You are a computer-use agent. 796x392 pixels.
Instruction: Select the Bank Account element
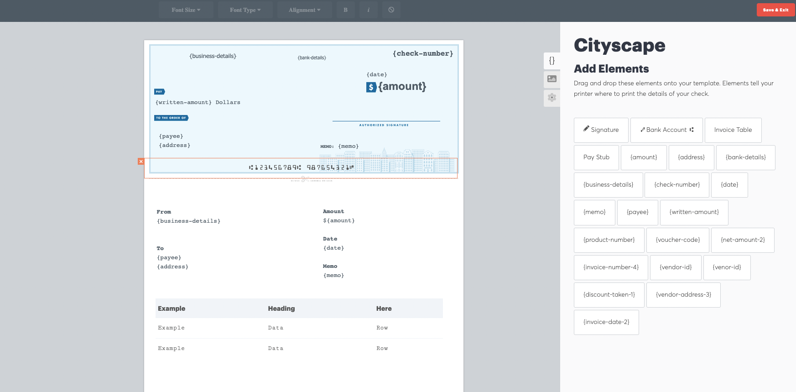pyautogui.click(x=666, y=130)
